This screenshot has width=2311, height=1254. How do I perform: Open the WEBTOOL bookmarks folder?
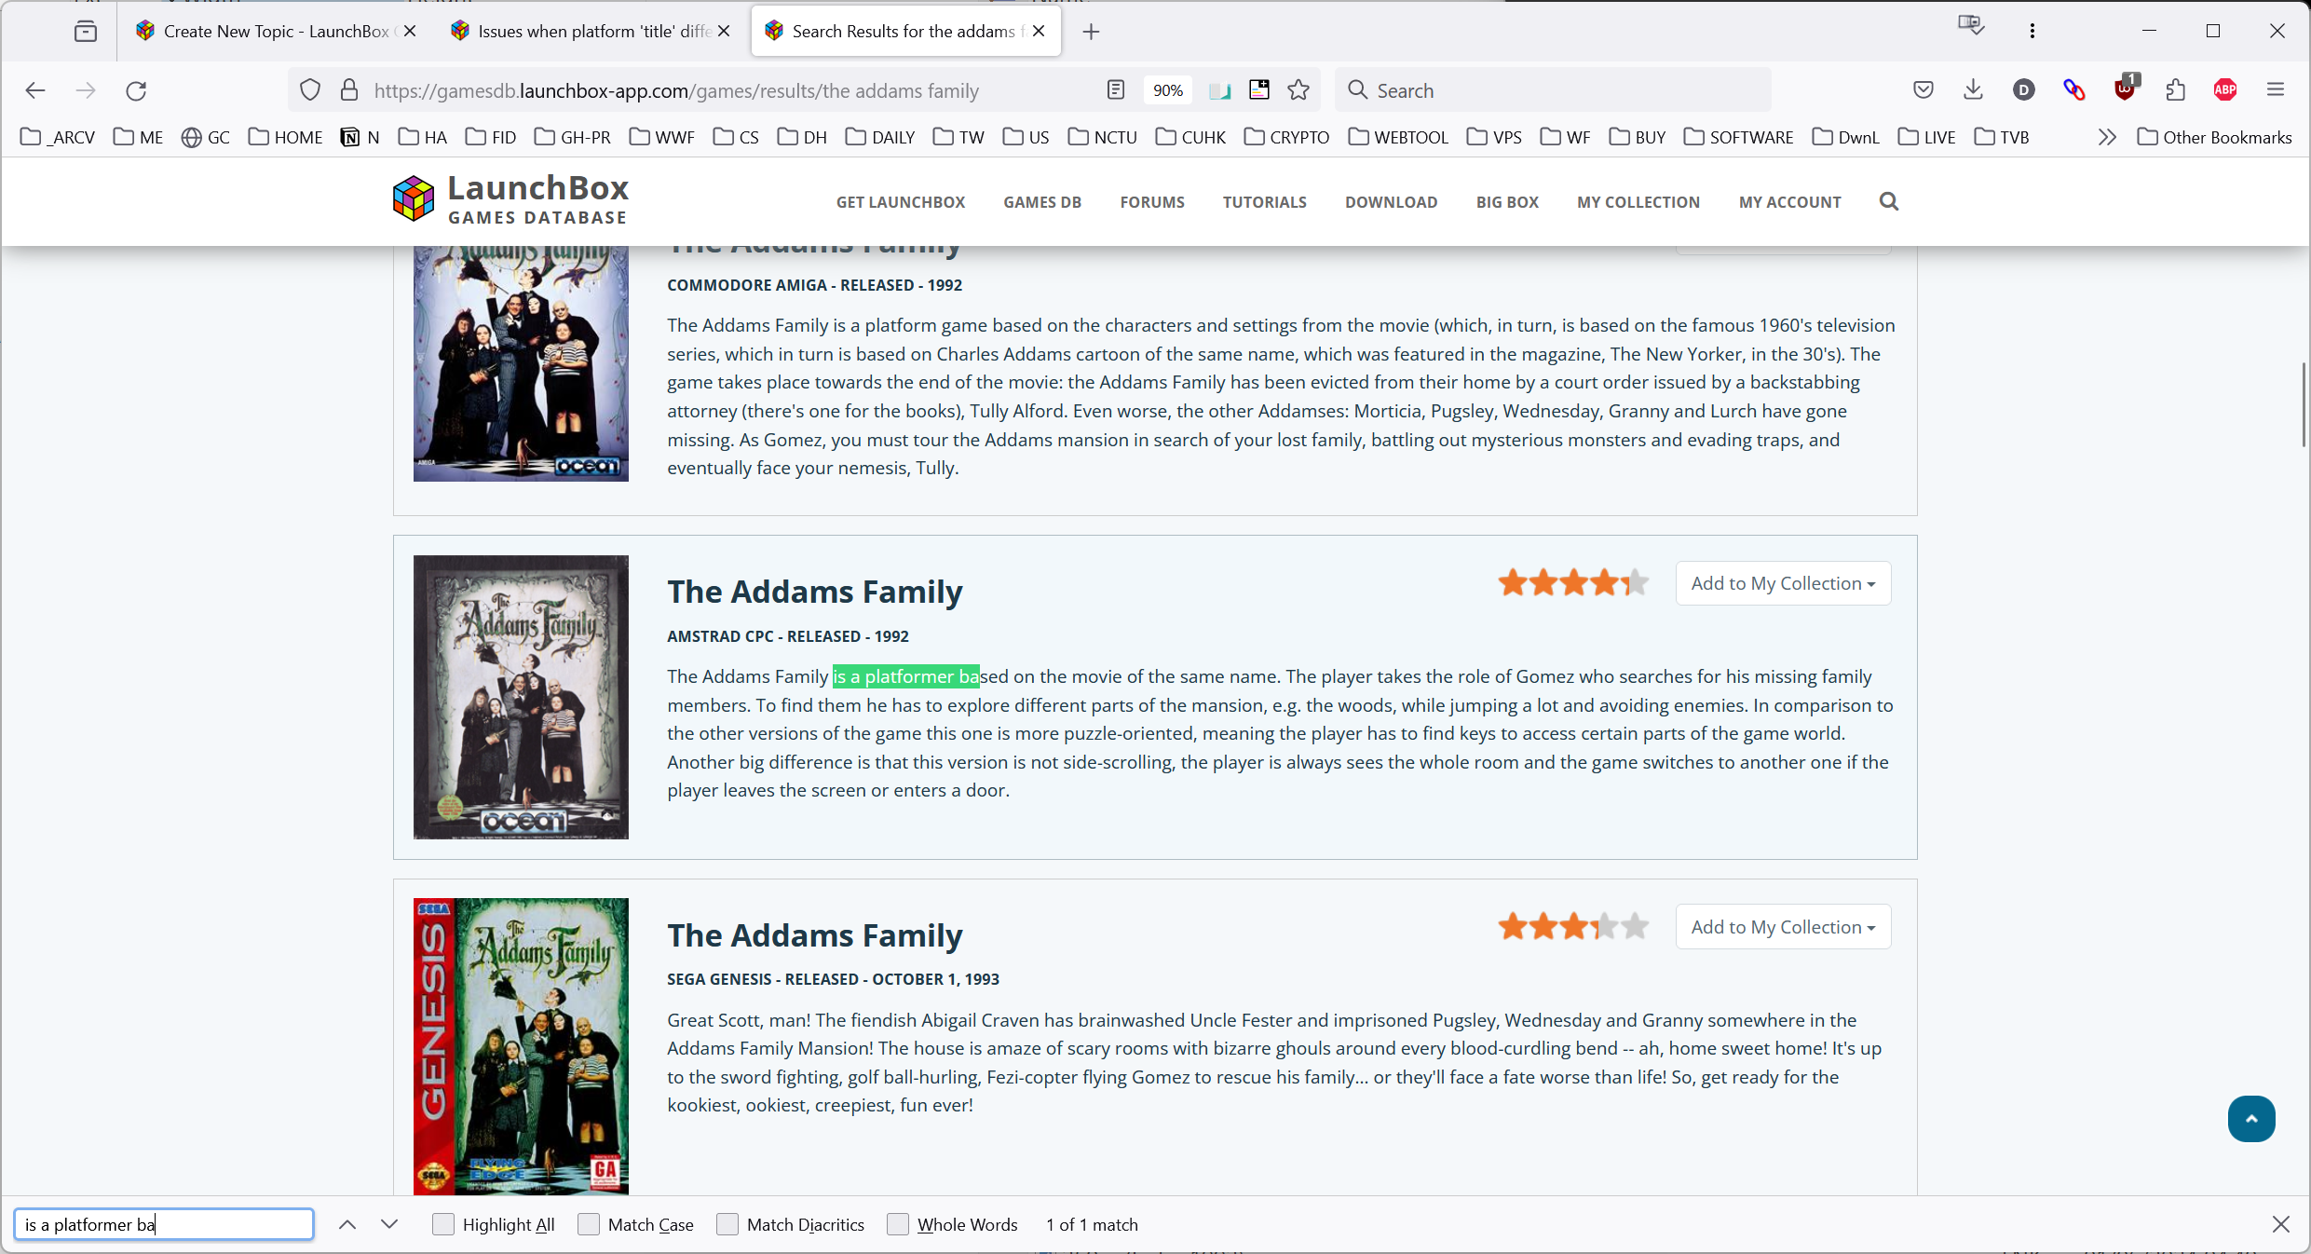[x=1398, y=137]
